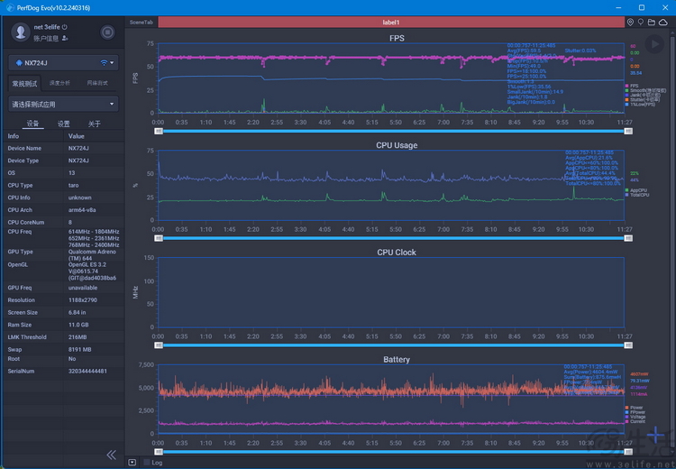Click the Resolution value 1188x2790
Screen dimensions: 676x469
pos(83,299)
